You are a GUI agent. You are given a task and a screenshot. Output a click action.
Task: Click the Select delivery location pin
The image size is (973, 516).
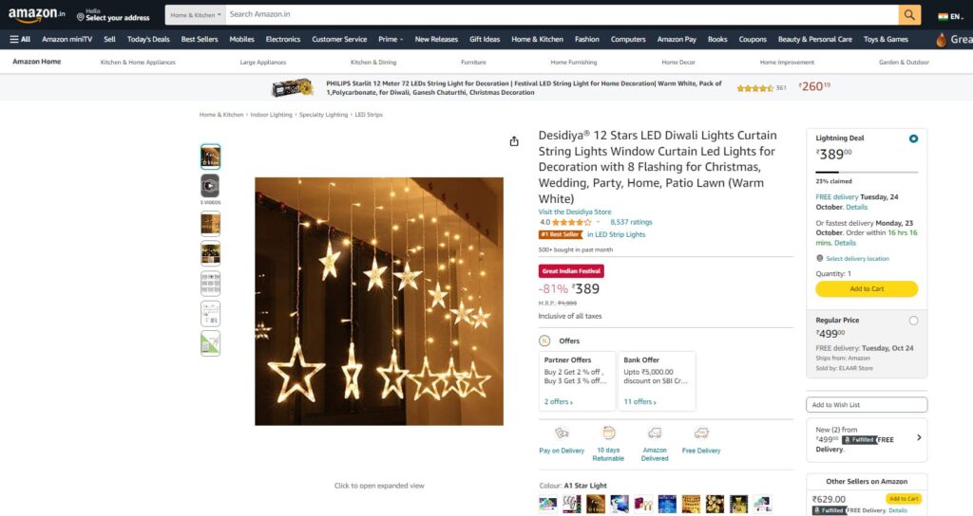point(820,258)
